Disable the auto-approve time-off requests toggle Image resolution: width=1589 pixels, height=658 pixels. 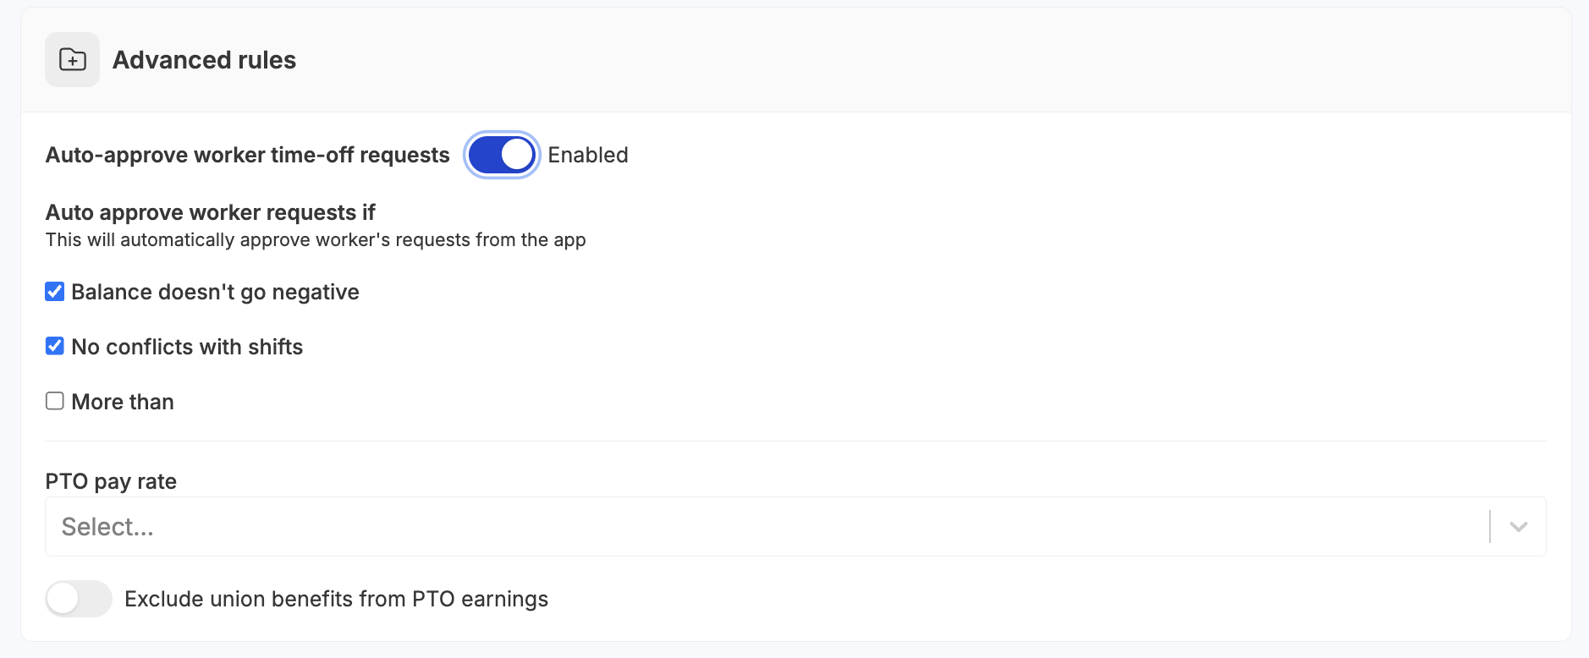click(x=502, y=155)
